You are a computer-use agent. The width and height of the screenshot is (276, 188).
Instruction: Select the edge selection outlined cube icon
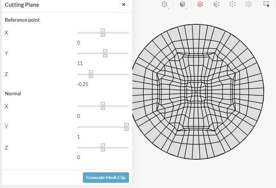pos(249,4)
